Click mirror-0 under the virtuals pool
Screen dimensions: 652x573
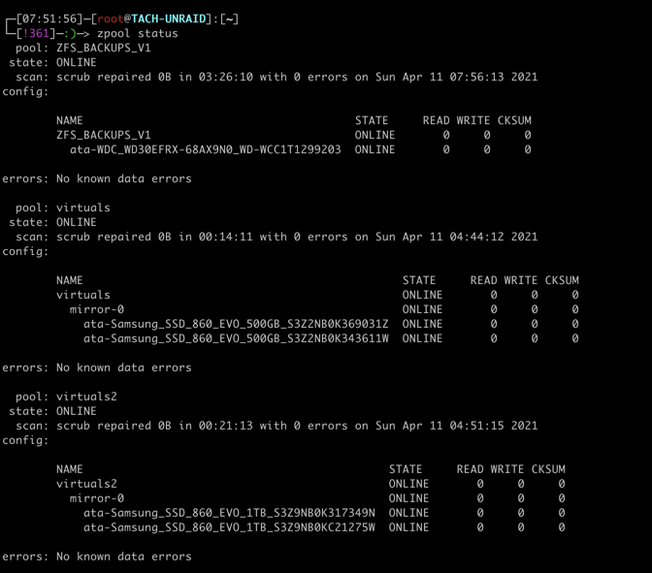(x=97, y=309)
